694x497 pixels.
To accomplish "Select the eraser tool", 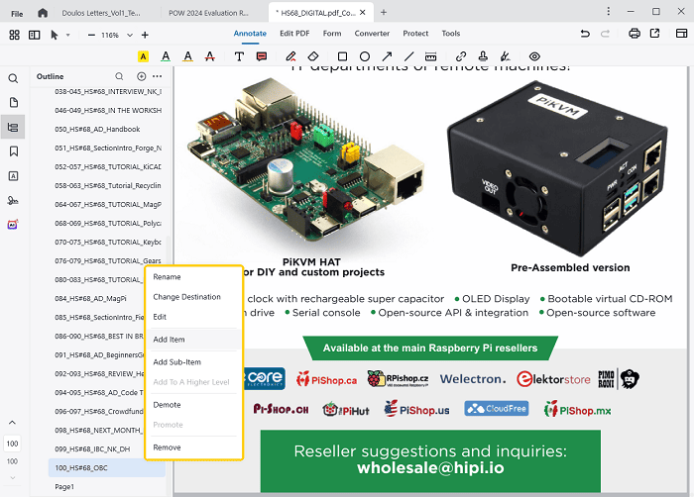I will click(x=313, y=56).
